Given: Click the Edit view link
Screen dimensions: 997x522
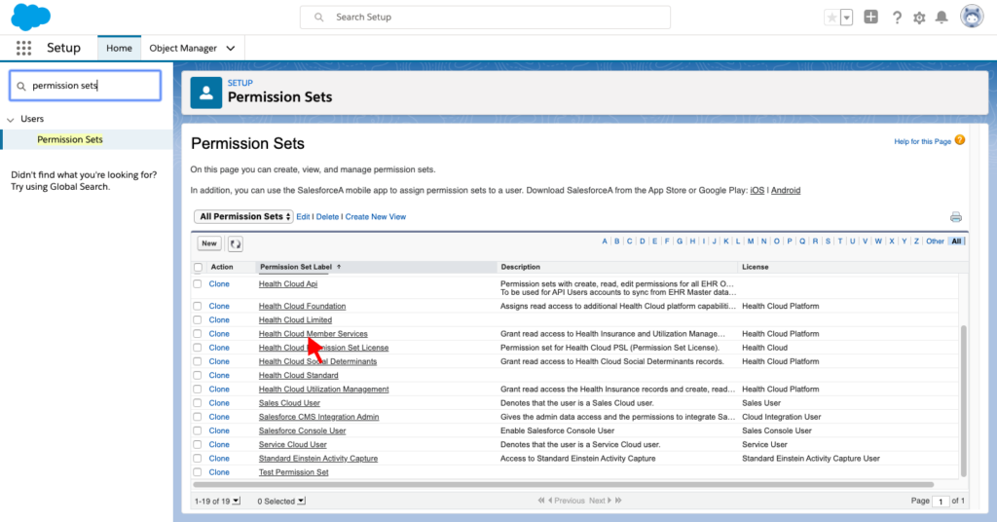Looking at the screenshot, I should coord(304,217).
